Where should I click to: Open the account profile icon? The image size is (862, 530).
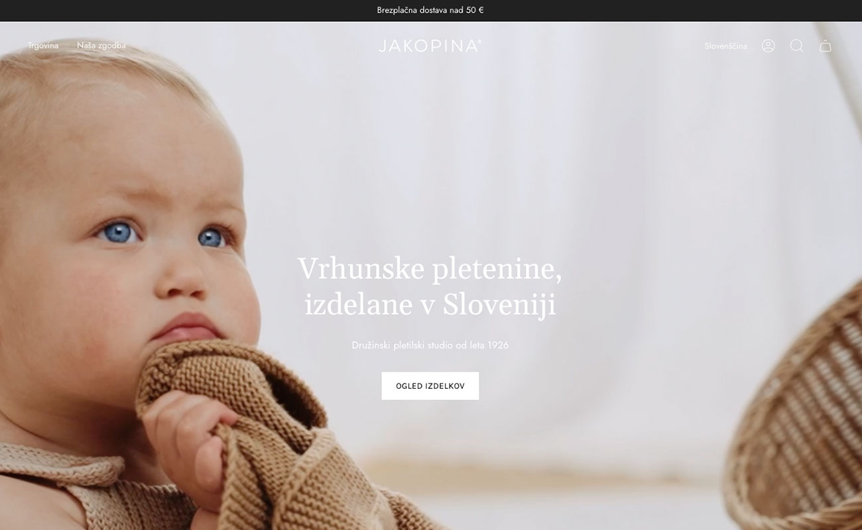click(768, 46)
